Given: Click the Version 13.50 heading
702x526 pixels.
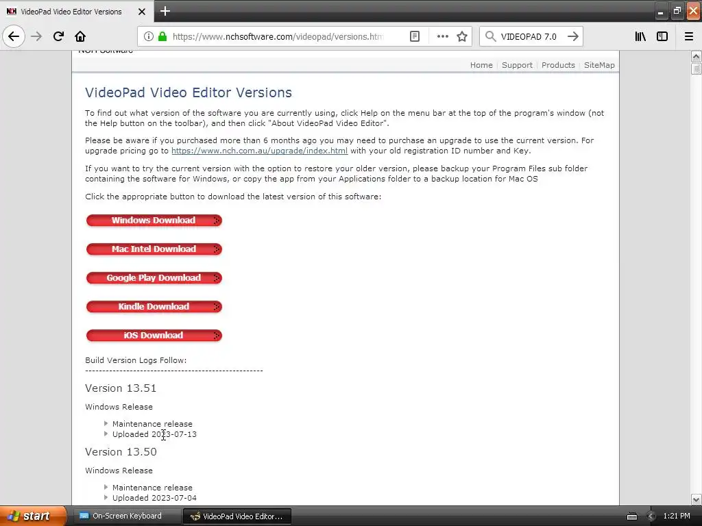Looking at the screenshot, I should click(121, 452).
